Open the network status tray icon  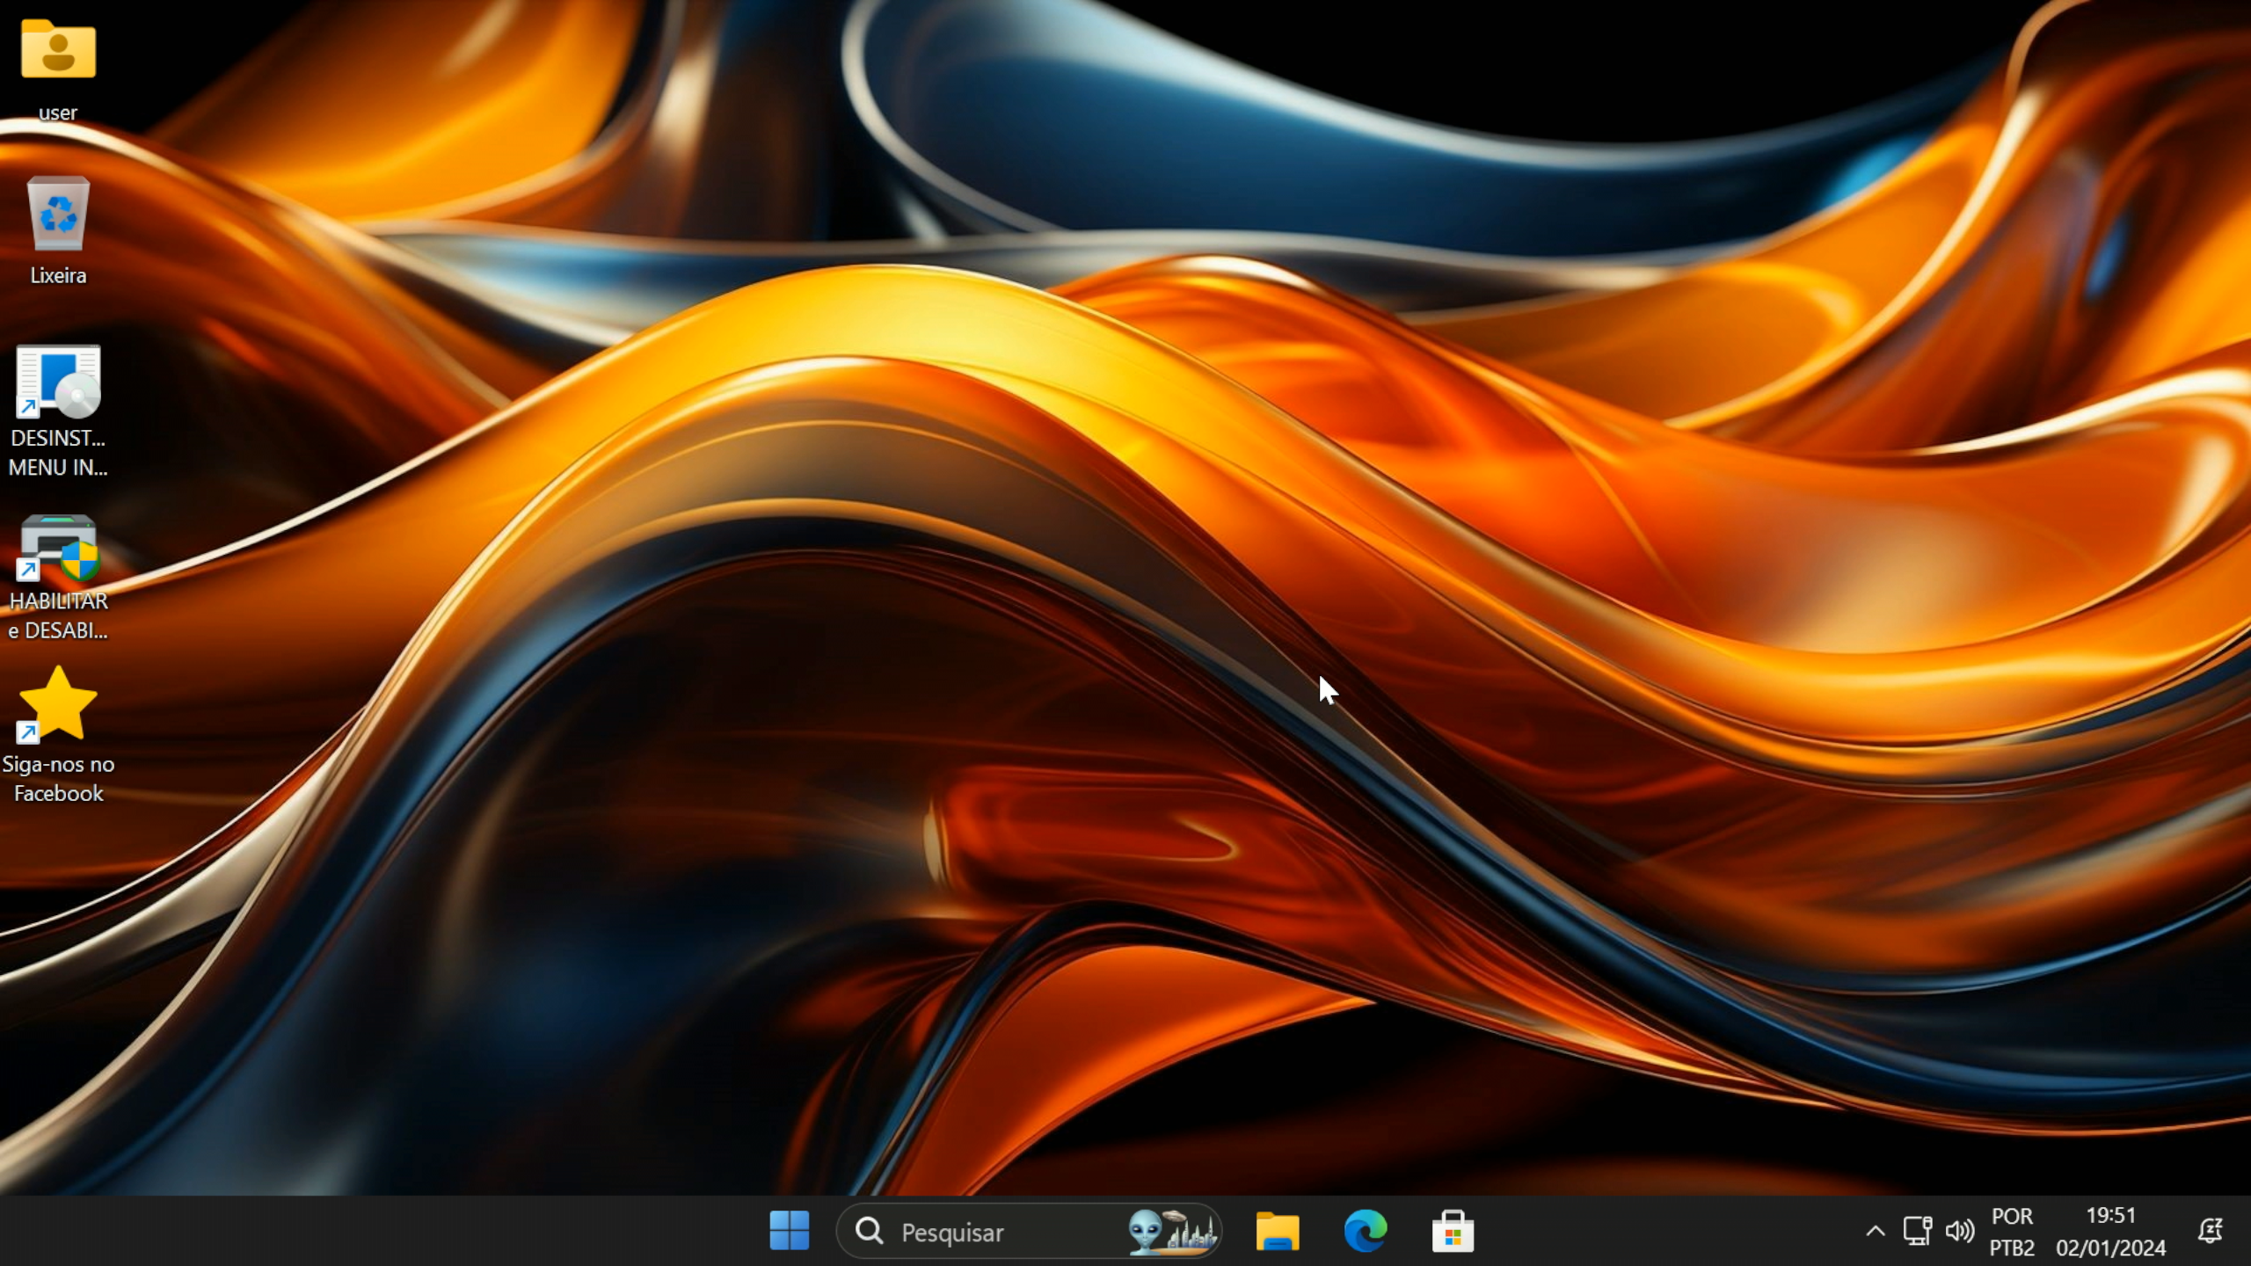(1917, 1231)
